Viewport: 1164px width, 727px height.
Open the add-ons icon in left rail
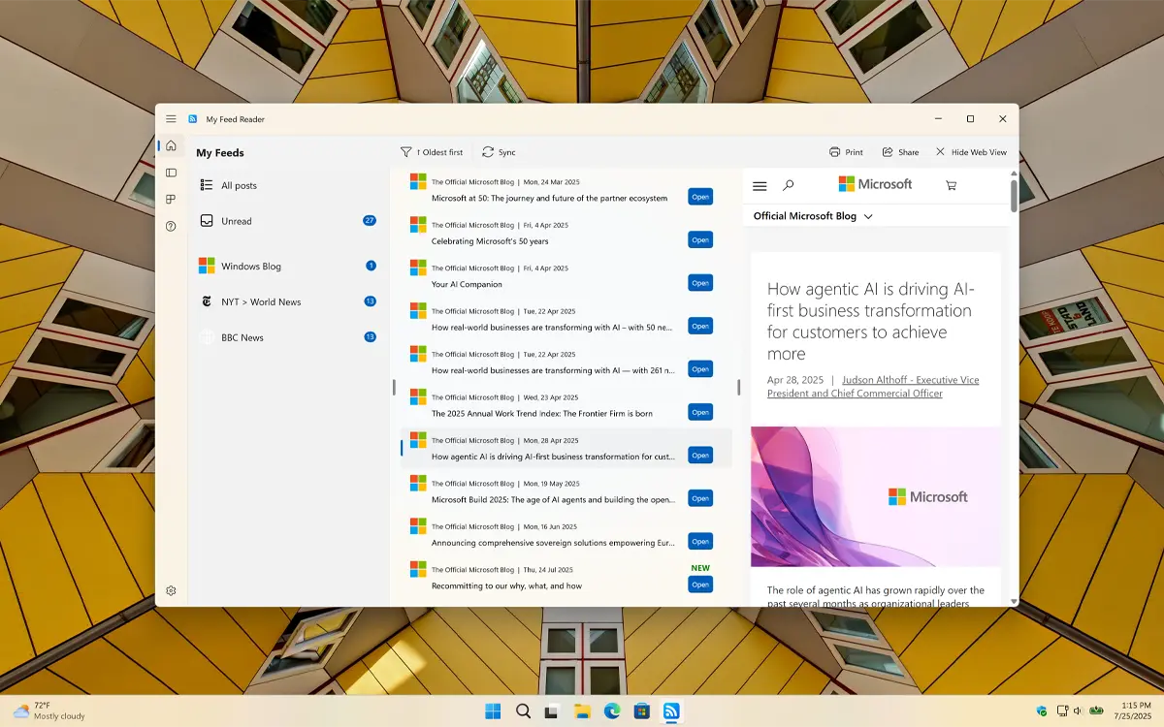171,200
